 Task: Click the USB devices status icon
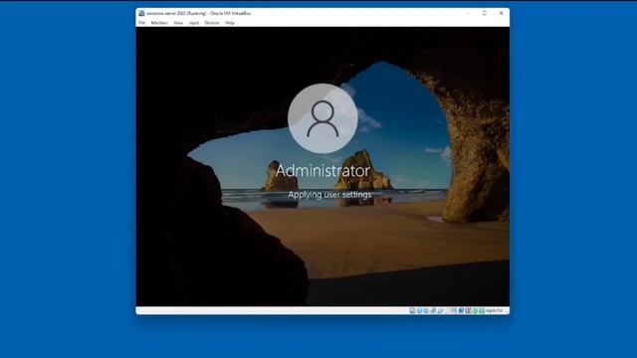coord(440,310)
